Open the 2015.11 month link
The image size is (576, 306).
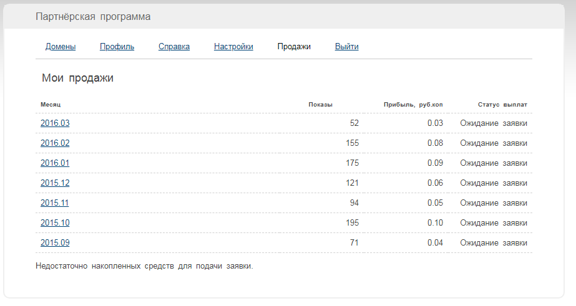click(x=54, y=203)
